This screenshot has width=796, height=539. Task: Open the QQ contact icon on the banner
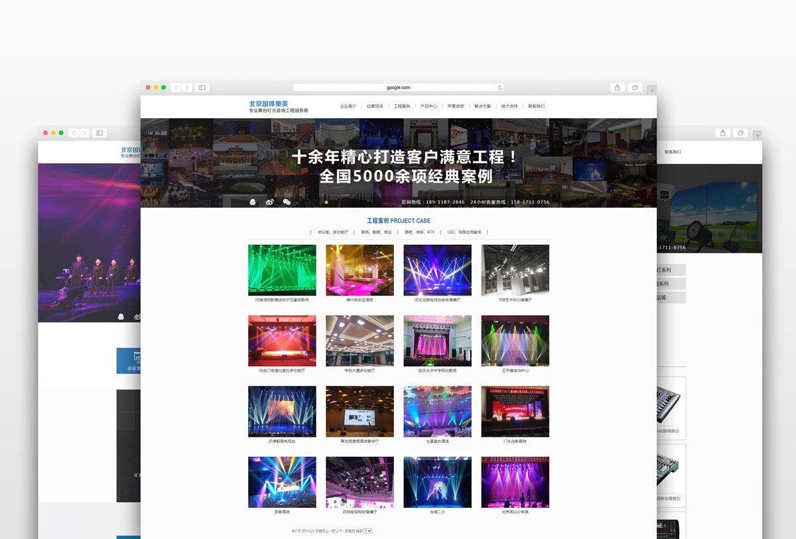click(x=253, y=202)
